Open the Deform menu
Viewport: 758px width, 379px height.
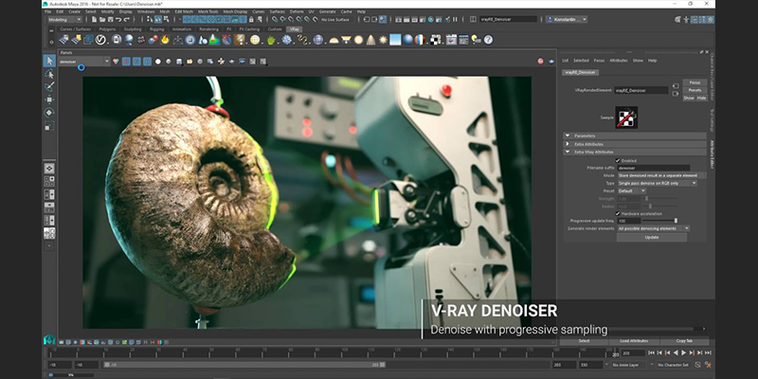297,11
